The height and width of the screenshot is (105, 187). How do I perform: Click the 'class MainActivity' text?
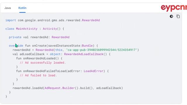pyautogui.click(x=21, y=29)
